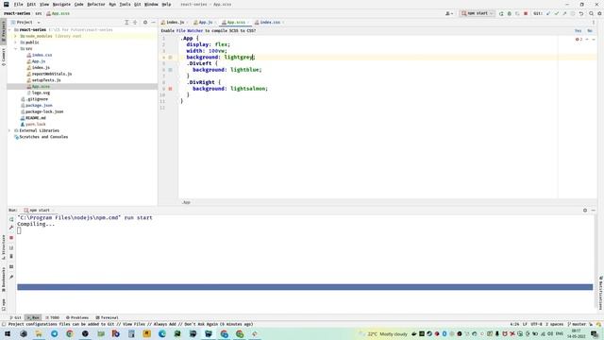
Task: Open the Refactor menu
Action: (96, 4)
